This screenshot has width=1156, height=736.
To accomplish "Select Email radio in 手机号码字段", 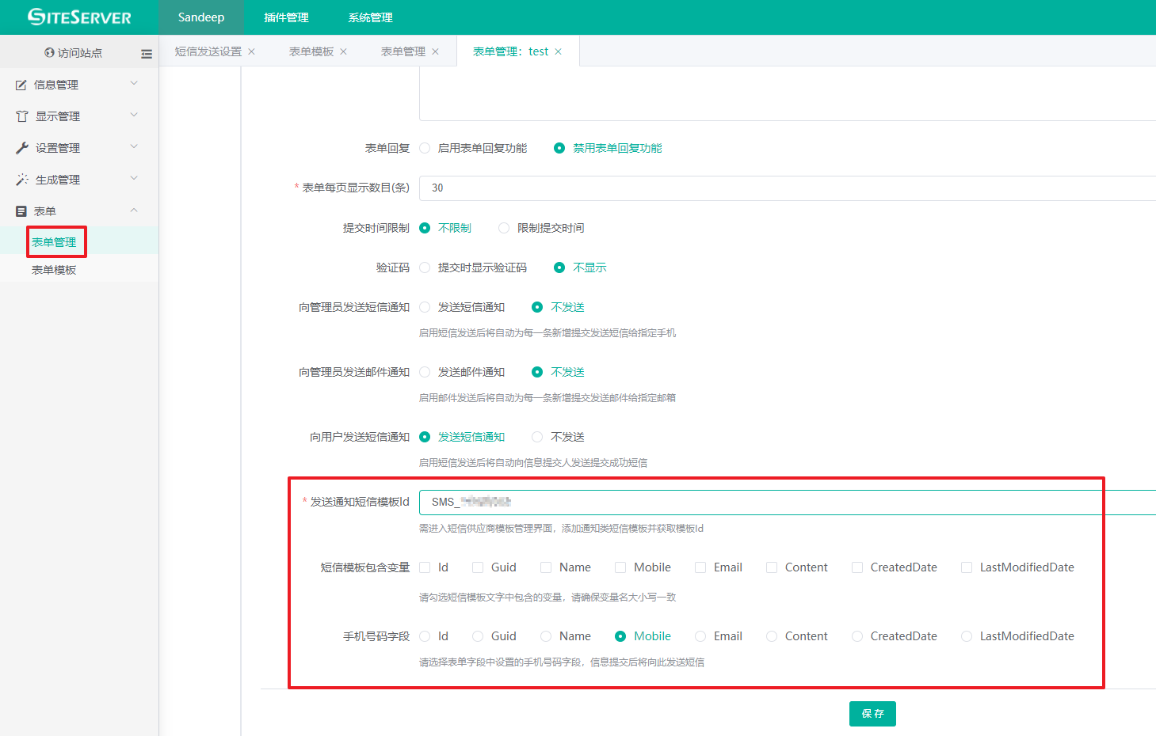I will (x=700, y=636).
